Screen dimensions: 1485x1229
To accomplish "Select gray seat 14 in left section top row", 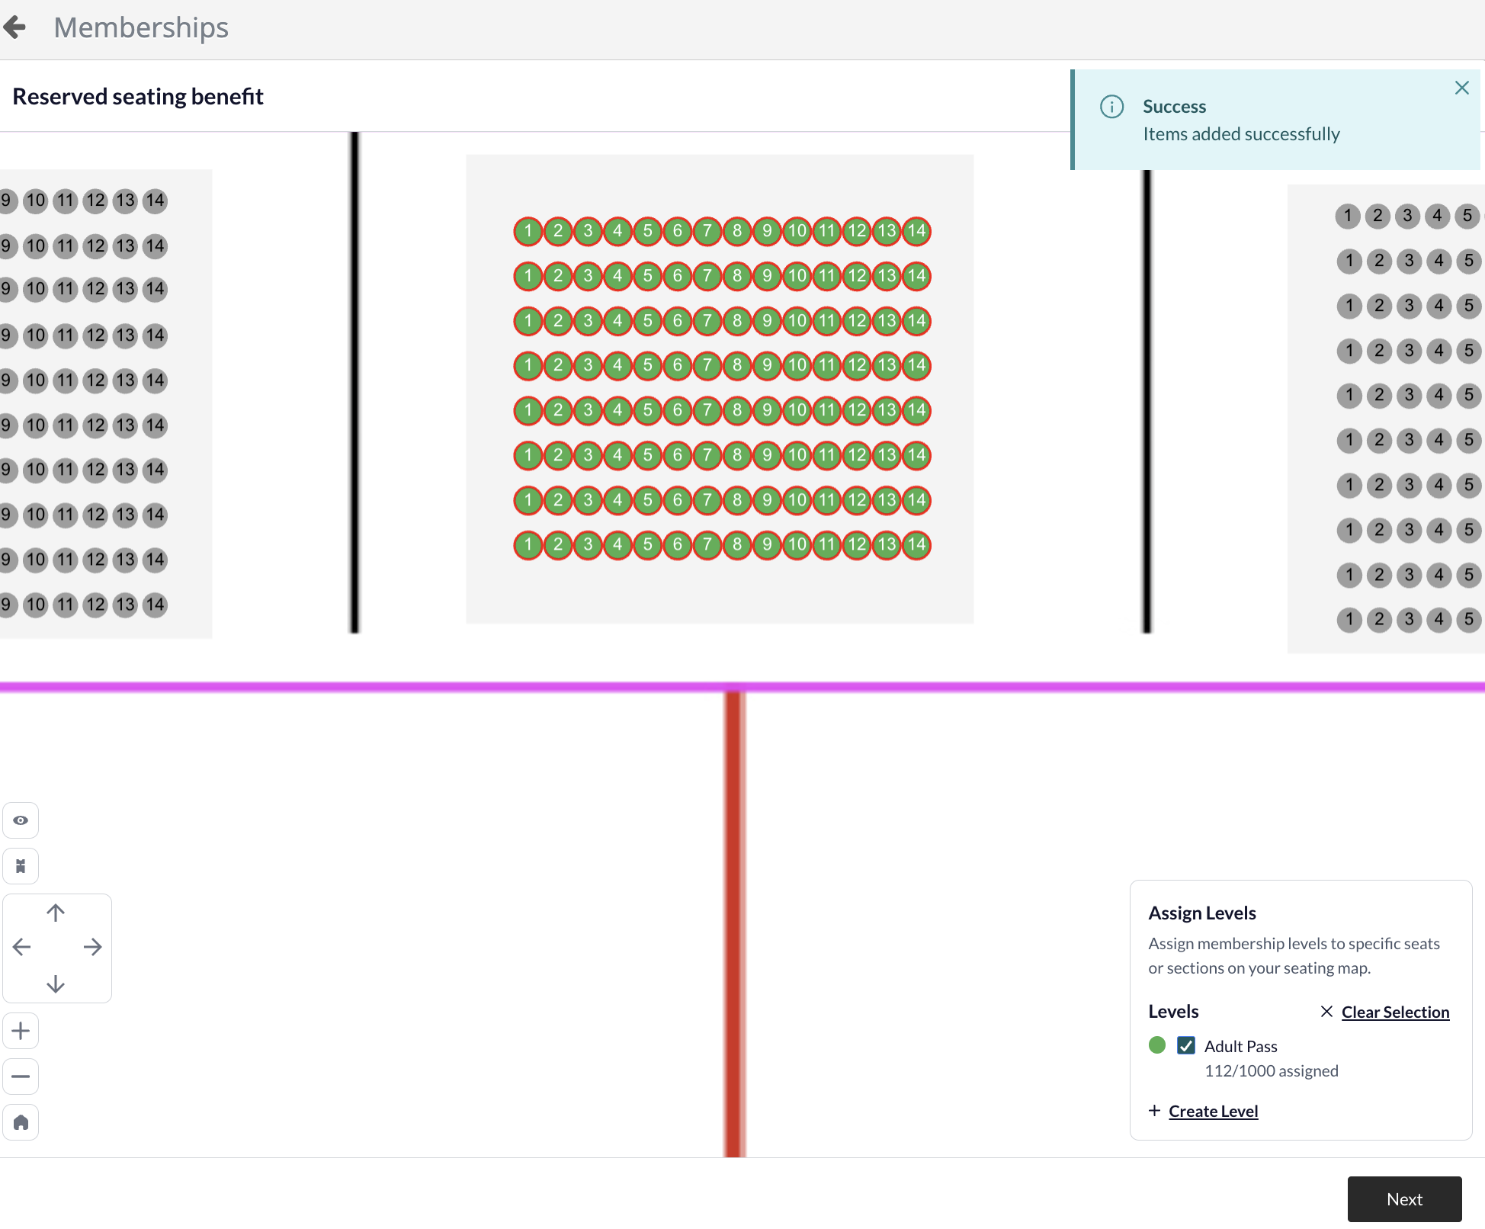I will [x=155, y=201].
